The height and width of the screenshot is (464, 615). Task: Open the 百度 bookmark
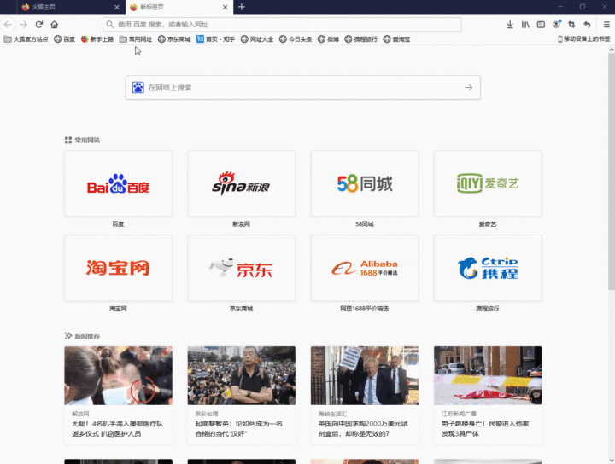point(64,39)
